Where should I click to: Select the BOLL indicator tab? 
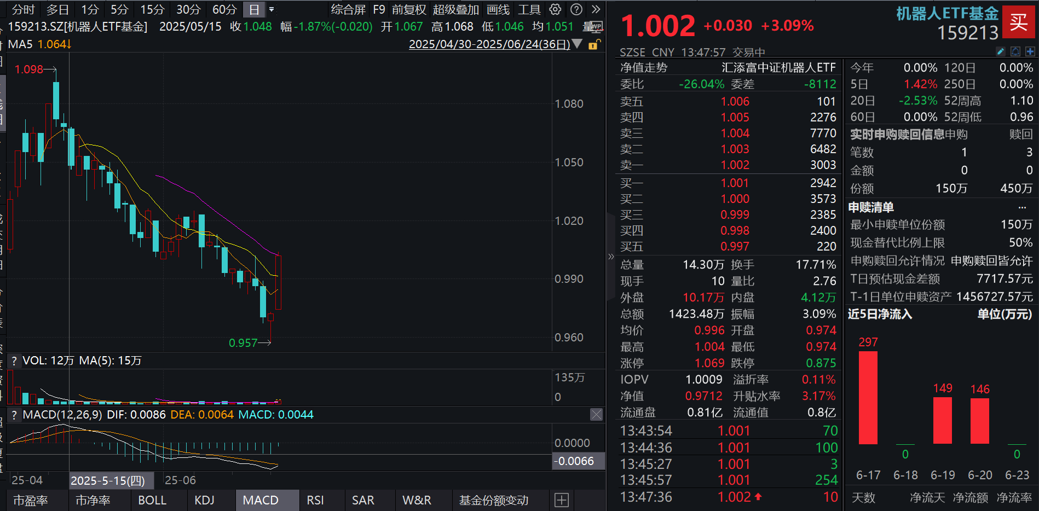point(152,500)
